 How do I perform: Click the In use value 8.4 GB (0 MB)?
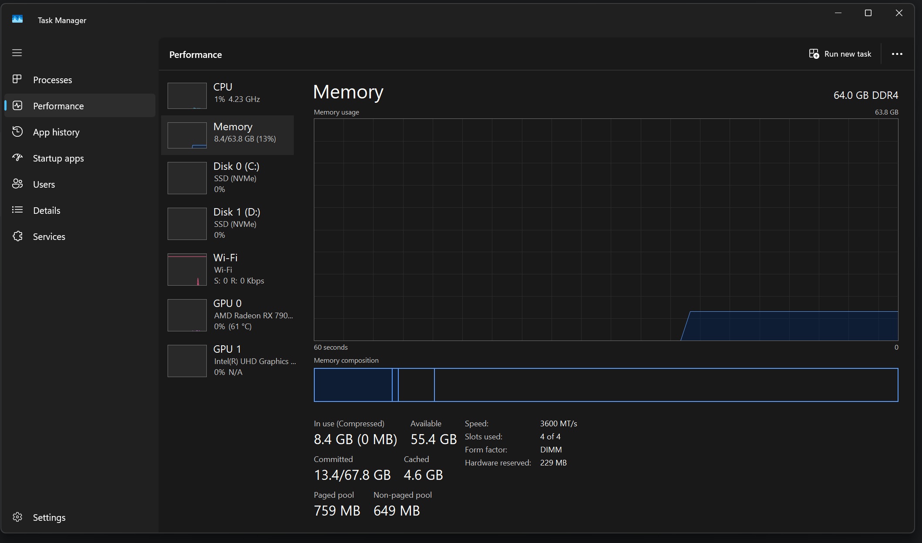tap(355, 439)
